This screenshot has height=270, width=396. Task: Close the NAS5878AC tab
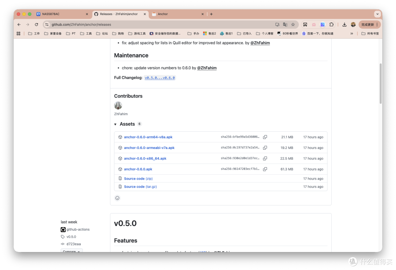pyautogui.click(x=87, y=14)
